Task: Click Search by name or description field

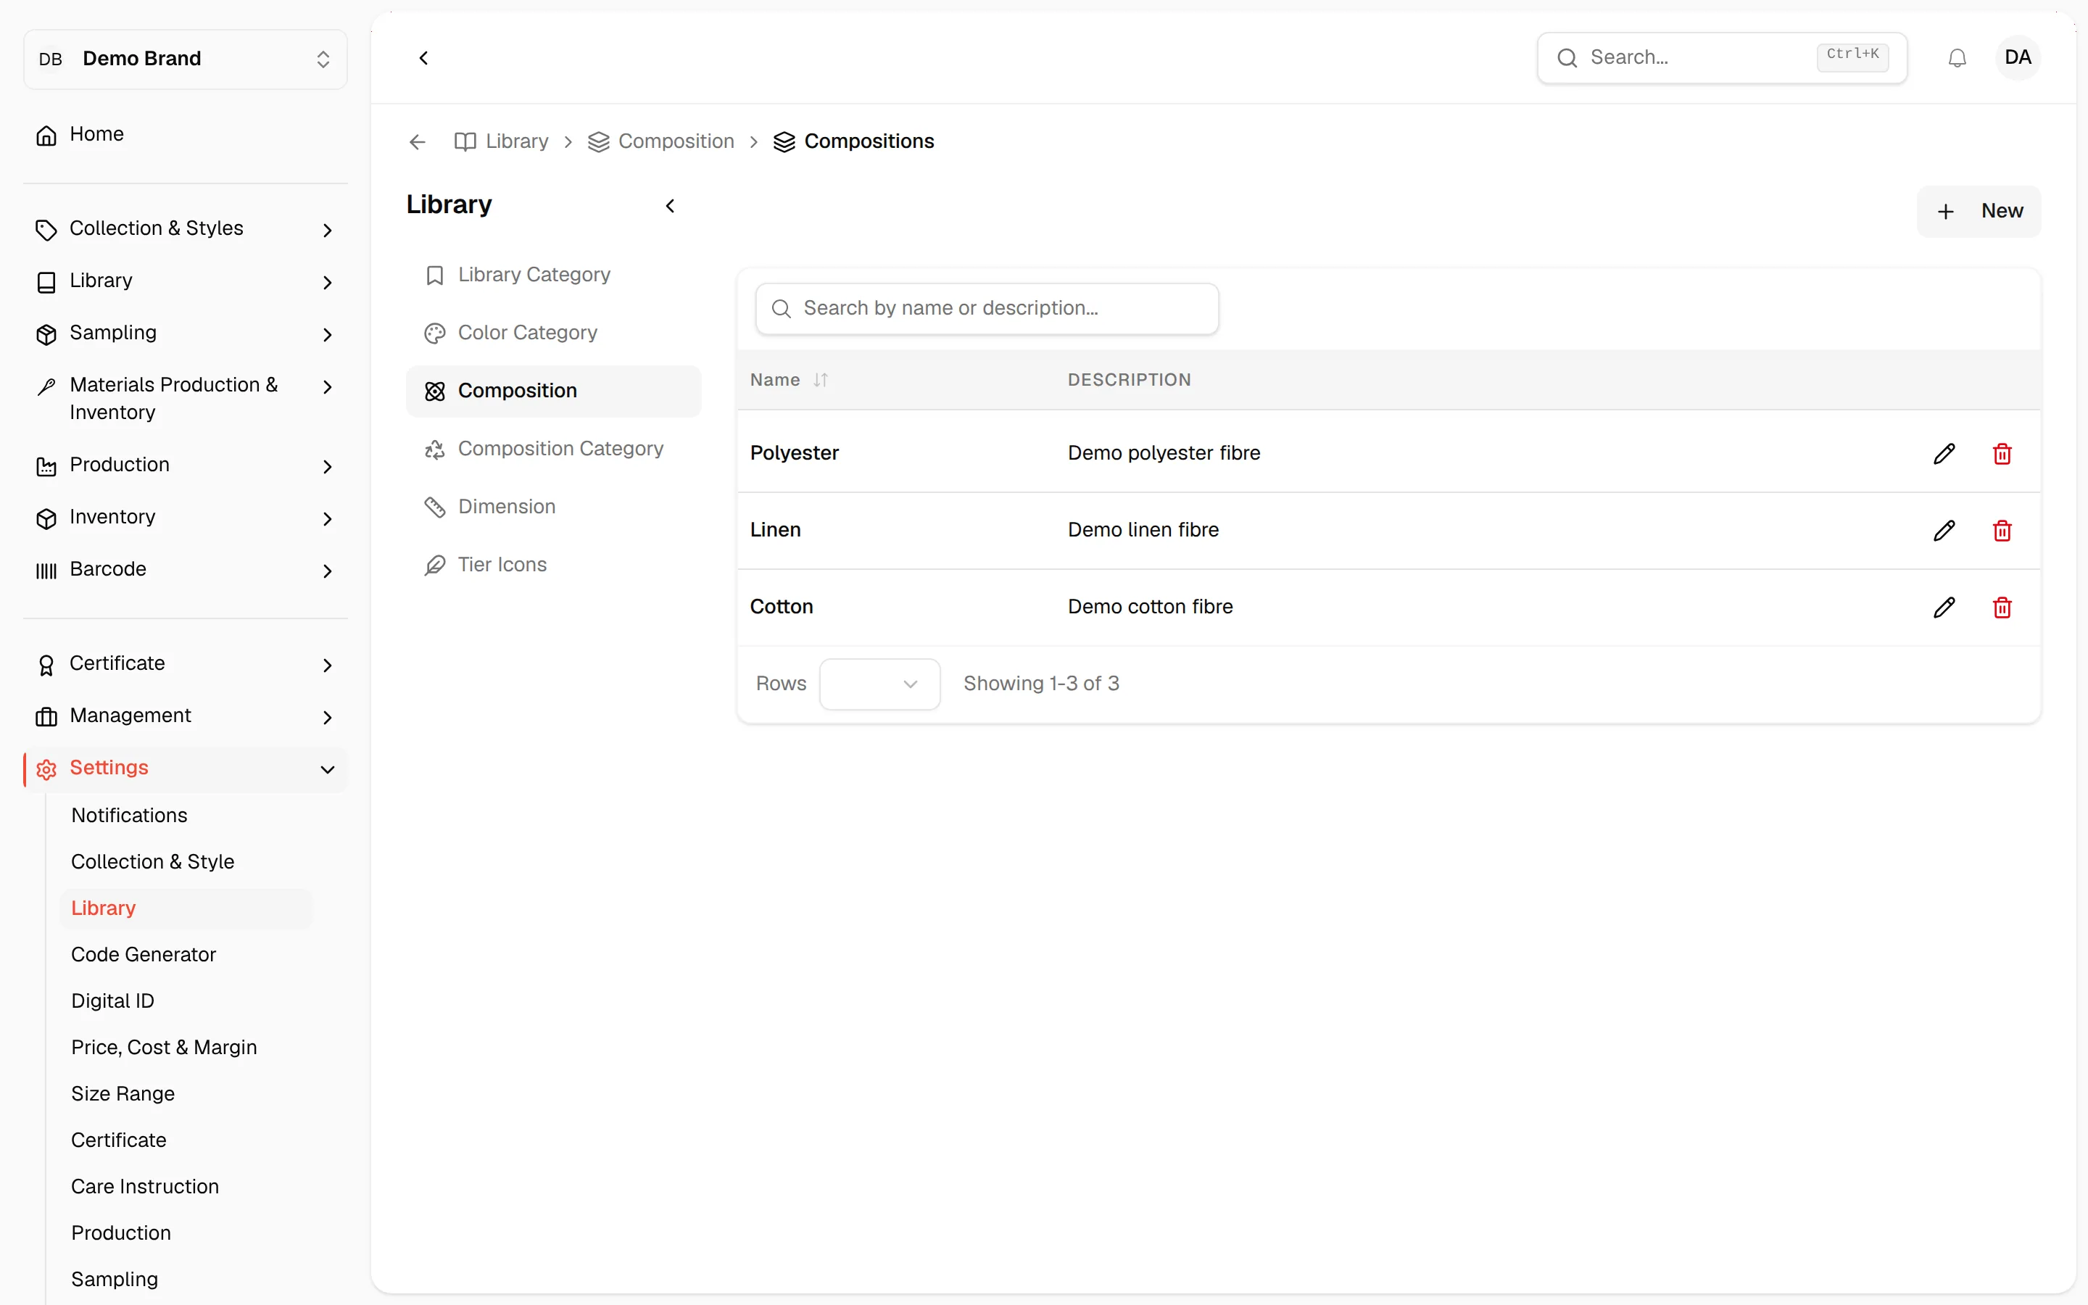Action: pyautogui.click(x=986, y=308)
